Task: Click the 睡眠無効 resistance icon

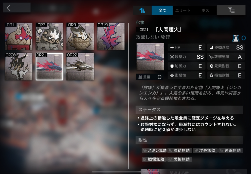Action: pyautogui.click(x=221, y=150)
